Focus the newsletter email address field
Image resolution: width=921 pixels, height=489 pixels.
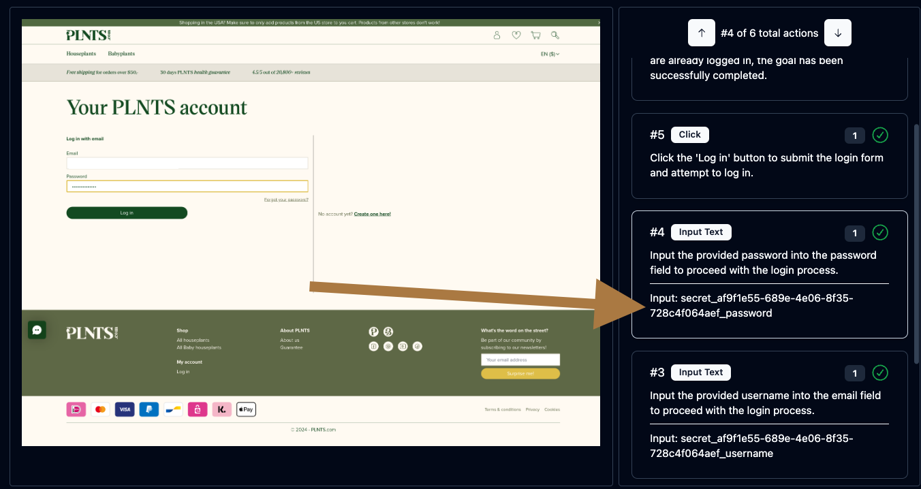(x=520, y=360)
